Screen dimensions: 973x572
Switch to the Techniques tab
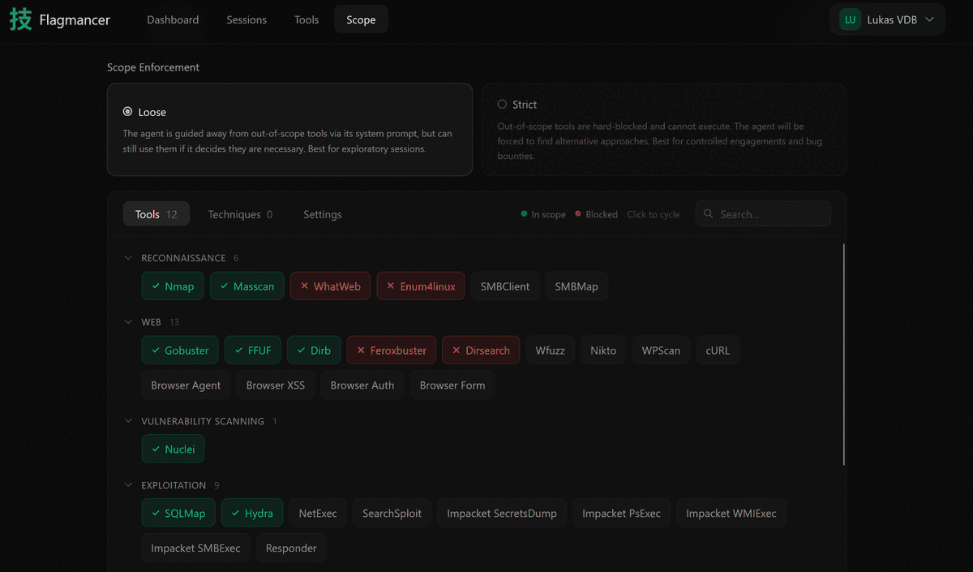click(x=240, y=214)
